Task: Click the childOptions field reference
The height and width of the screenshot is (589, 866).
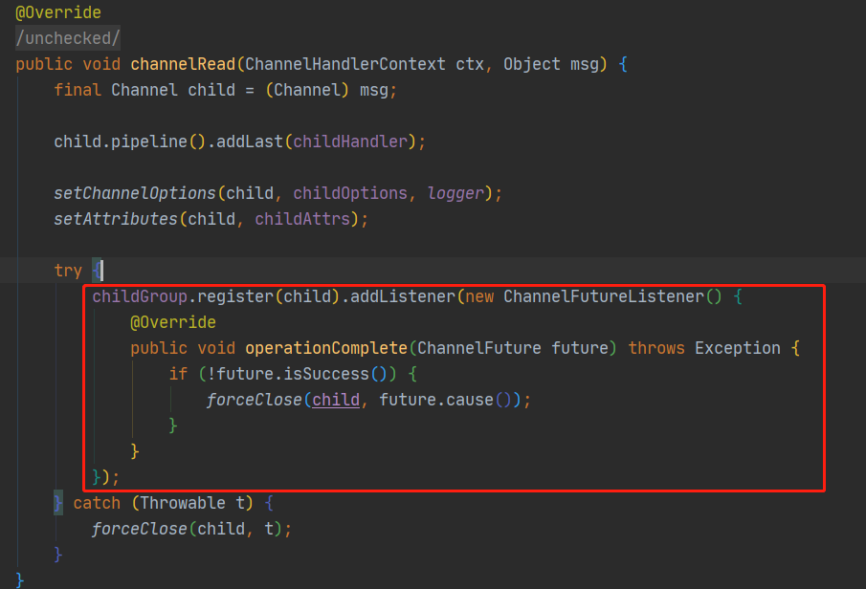Action: pos(350,193)
